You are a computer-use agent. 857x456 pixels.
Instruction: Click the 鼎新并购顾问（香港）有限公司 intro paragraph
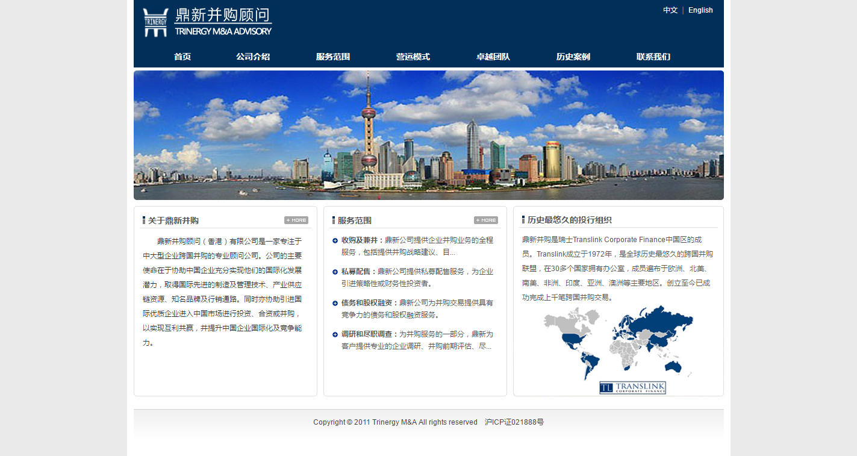pyautogui.click(x=222, y=292)
